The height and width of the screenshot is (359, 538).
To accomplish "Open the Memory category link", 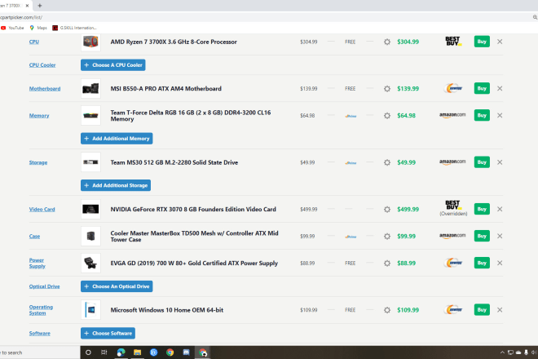I will point(39,115).
